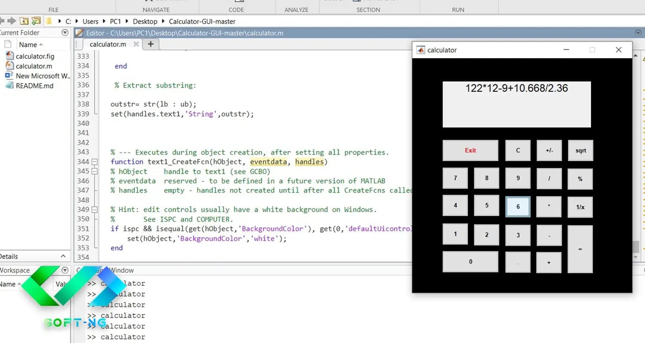Open Current Folder panel actions menu
Viewport: 645px width, 343px height.
point(65,33)
